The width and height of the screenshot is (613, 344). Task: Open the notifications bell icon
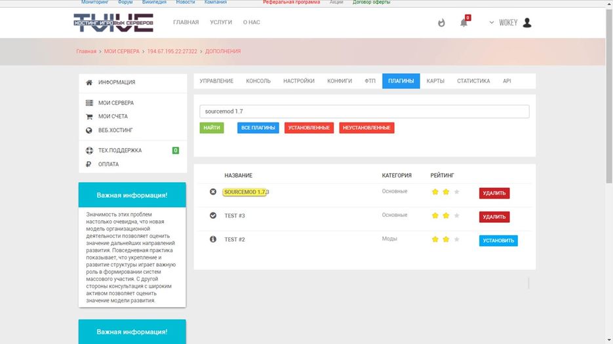pos(464,23)
